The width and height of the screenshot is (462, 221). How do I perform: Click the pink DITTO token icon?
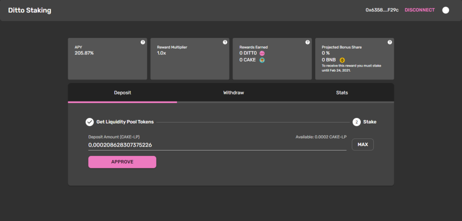point(262,53)
